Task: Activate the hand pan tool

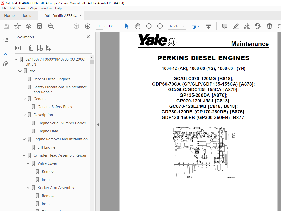Action: tap(138, 26)
